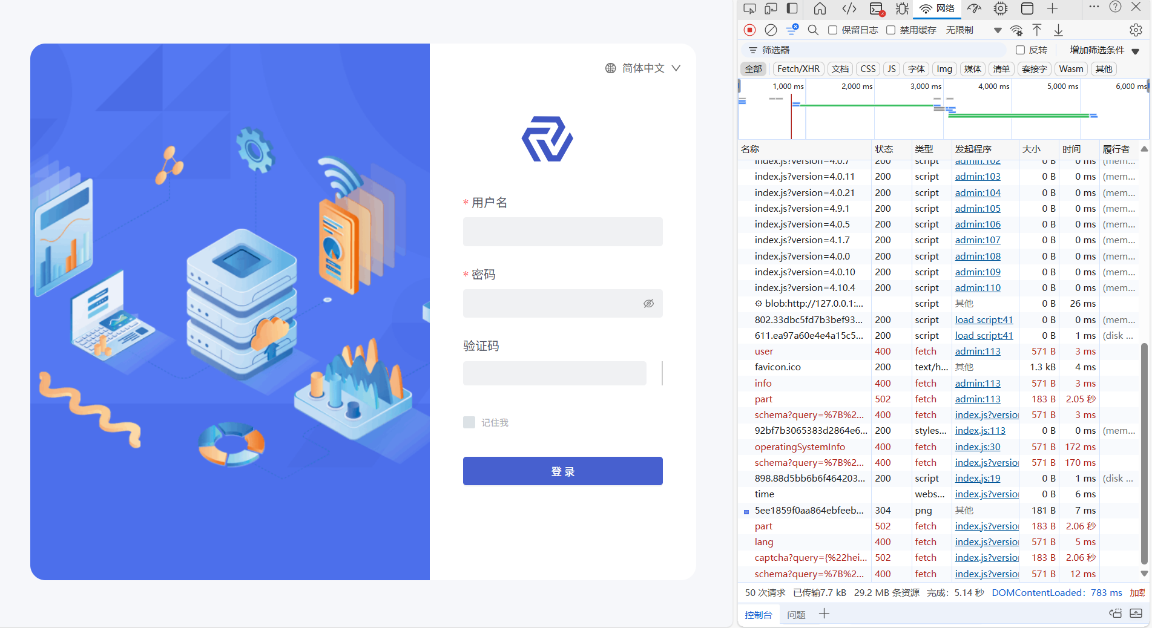Screen dimensions: 1152x628
Task: Open the 简体中文 language dropdown
Action: pyautogui.click(x=643, y=68)
